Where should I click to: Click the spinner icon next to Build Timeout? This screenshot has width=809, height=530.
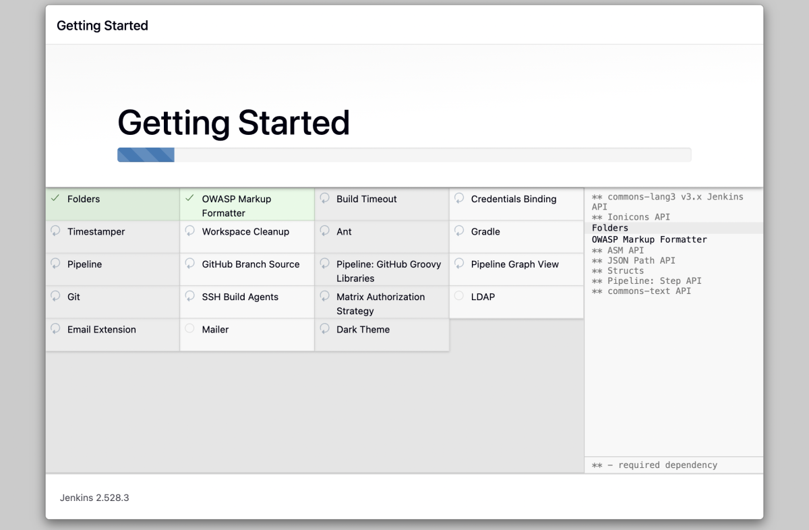point(324,198)
